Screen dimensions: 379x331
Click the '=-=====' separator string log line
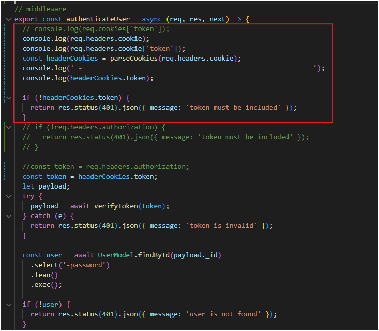click(x=173, y=68)
